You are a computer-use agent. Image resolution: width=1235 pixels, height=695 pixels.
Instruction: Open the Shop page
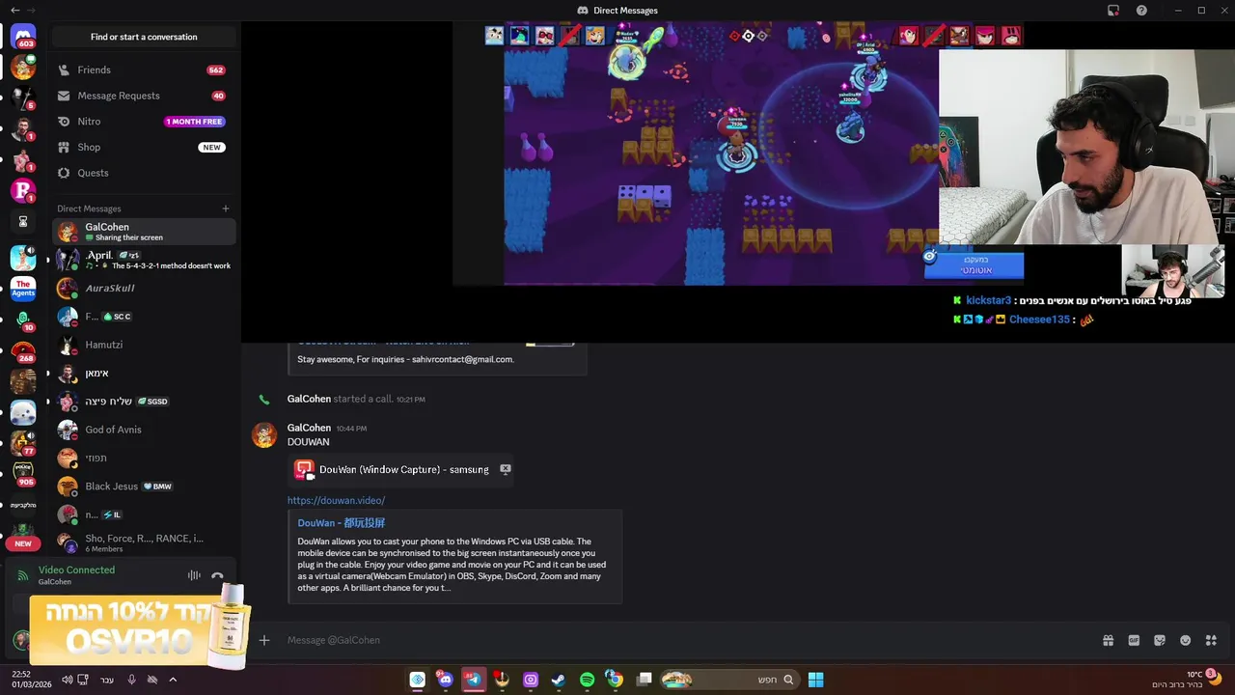click(143, 147)
